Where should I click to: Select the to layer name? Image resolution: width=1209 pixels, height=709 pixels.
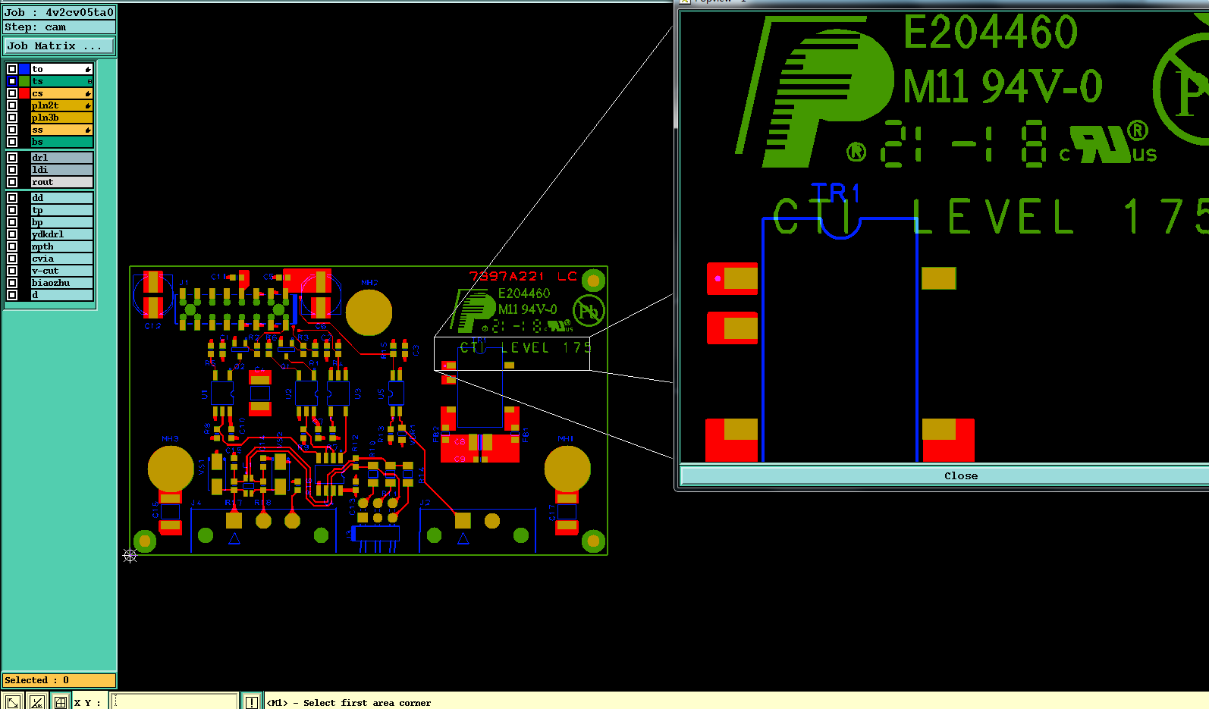[61, 69]
